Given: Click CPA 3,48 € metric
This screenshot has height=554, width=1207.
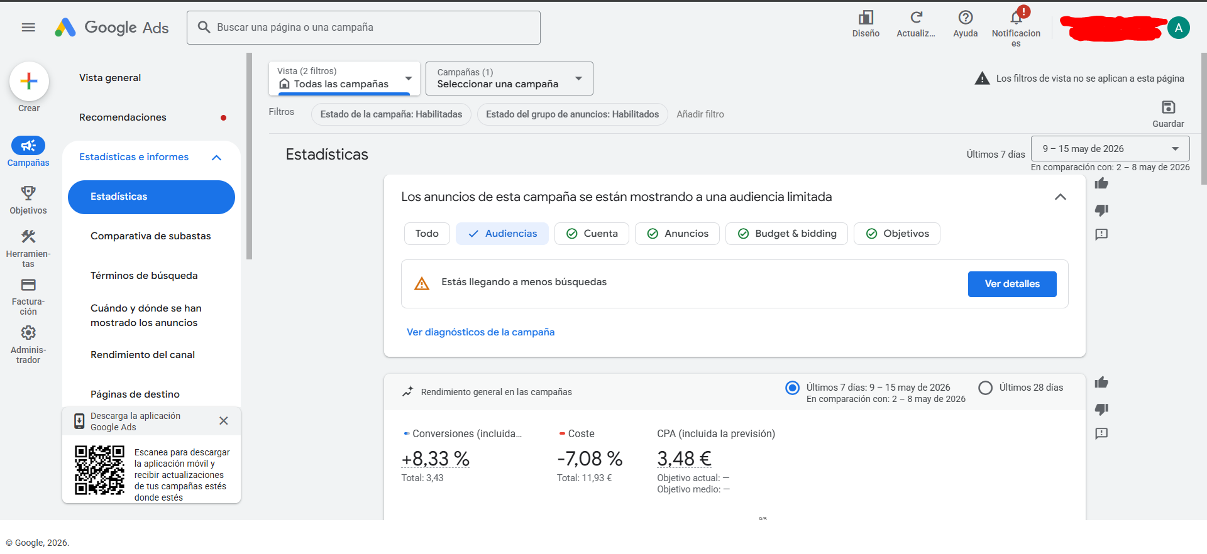Looking at the screenshot, I should click(x=684, y=459).
